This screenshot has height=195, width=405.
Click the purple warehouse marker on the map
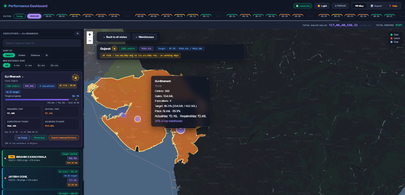[180, 129]
